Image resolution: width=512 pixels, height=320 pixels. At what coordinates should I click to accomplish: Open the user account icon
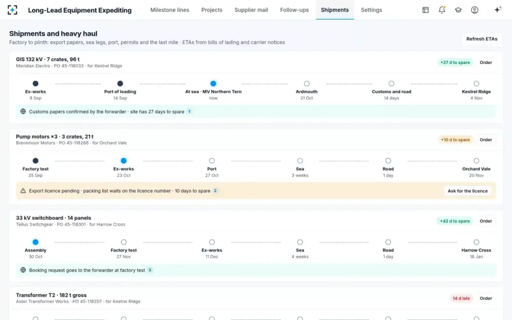(474, 10)
